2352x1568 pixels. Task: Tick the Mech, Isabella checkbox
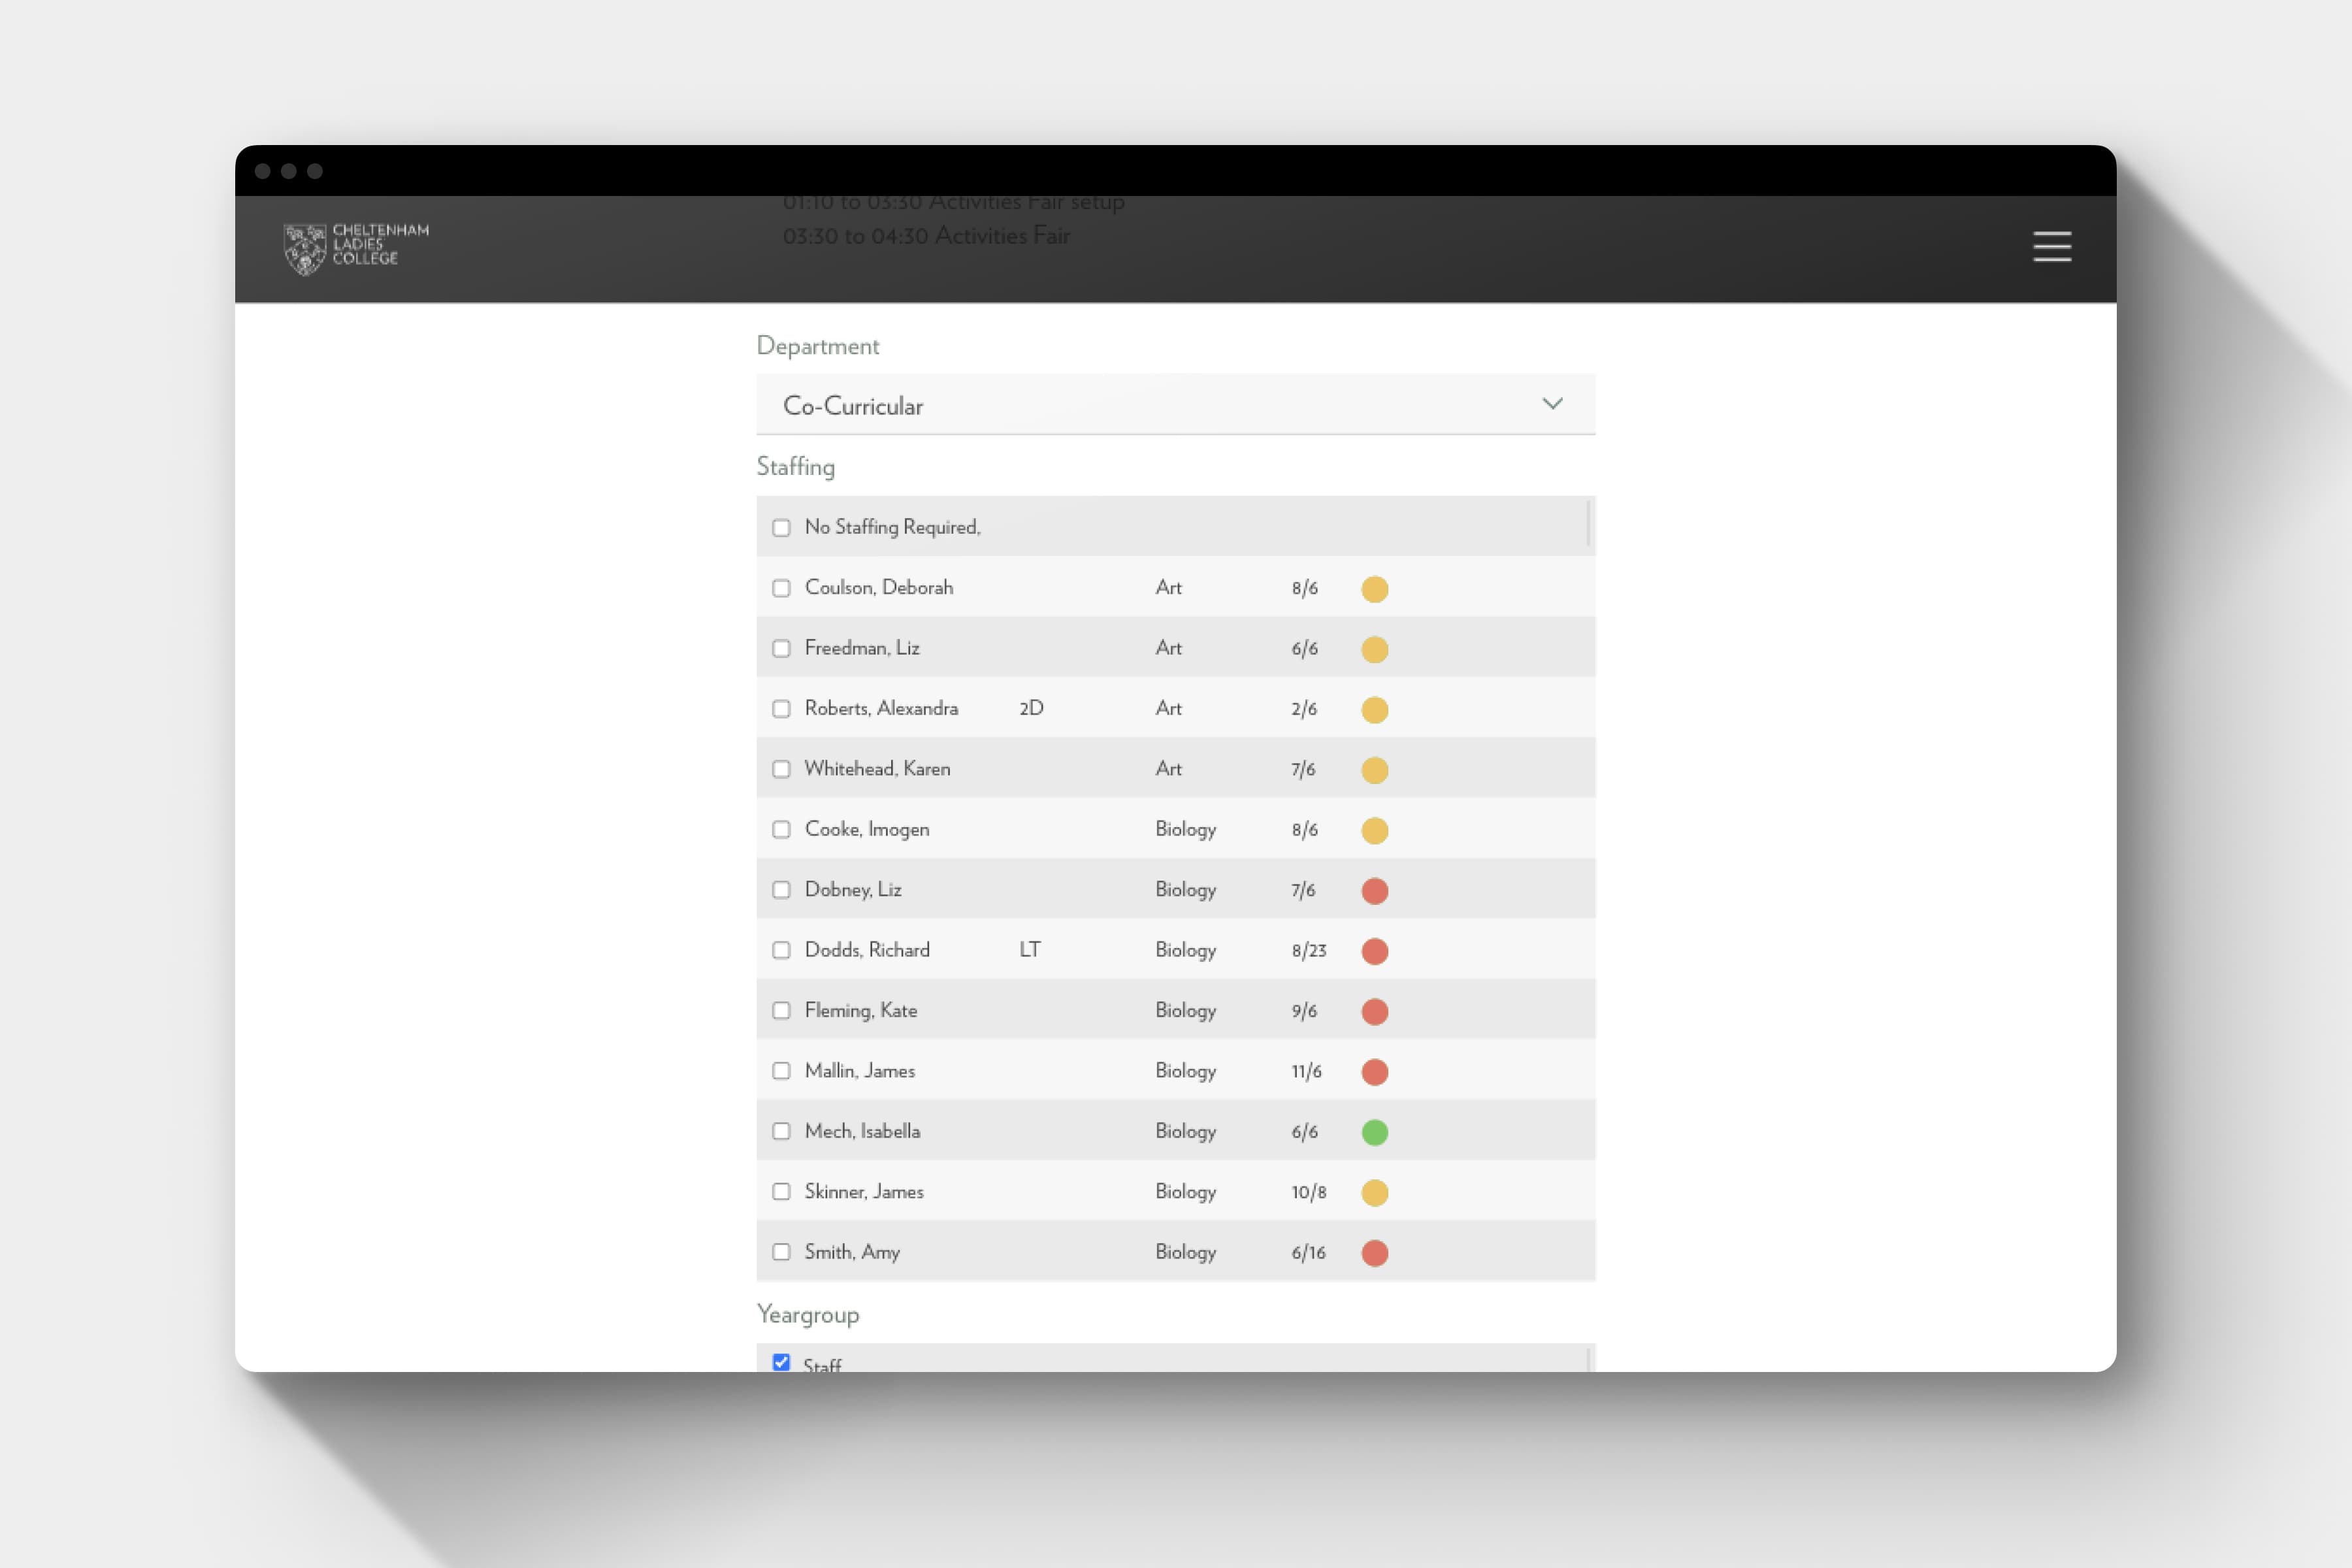781,1131
